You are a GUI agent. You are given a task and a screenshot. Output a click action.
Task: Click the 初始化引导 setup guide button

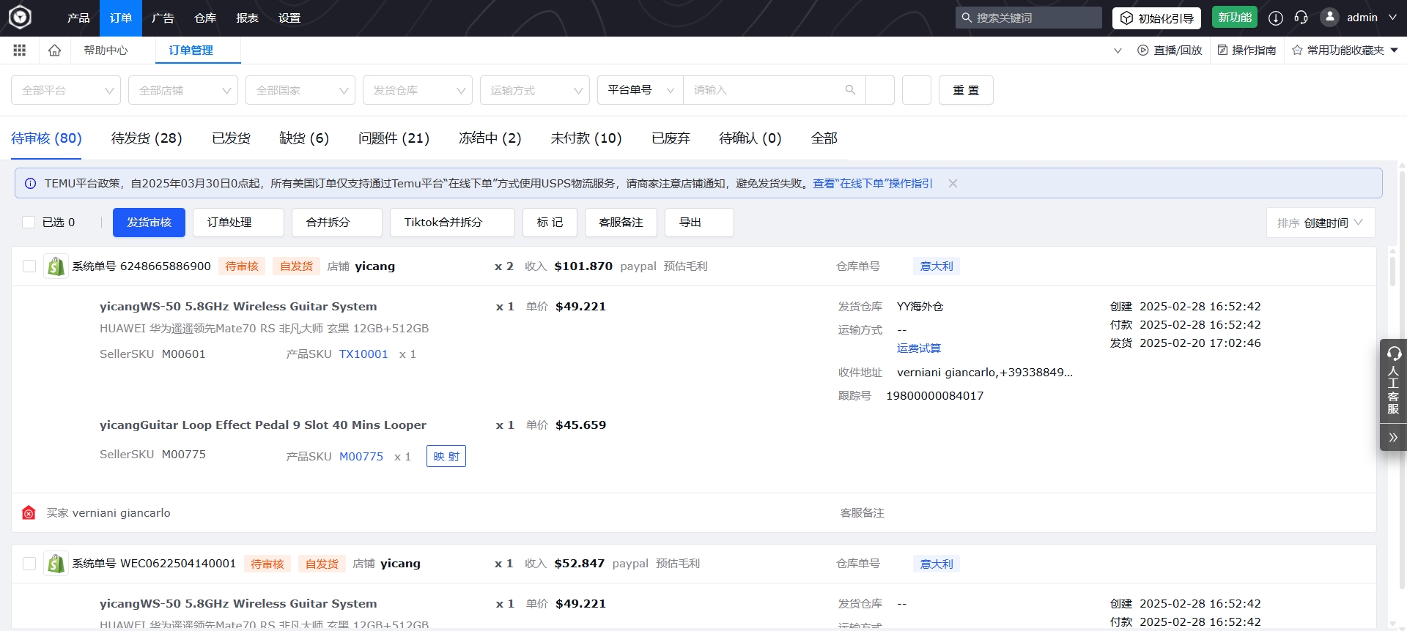coord(1156,18)
